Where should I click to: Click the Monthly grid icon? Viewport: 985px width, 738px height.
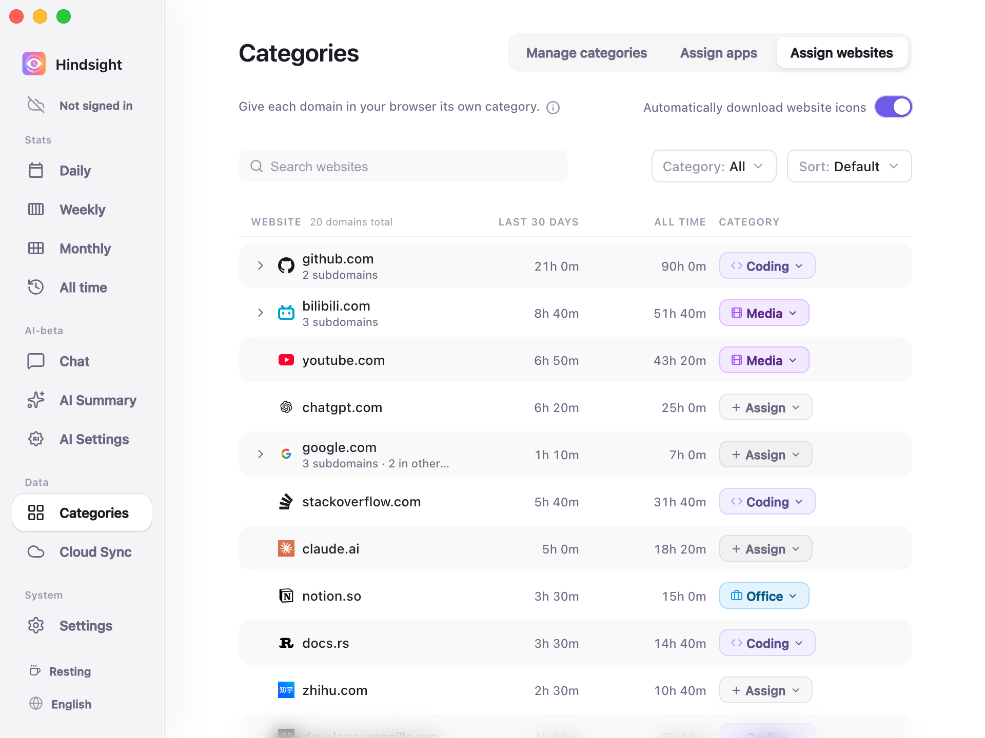36,248
